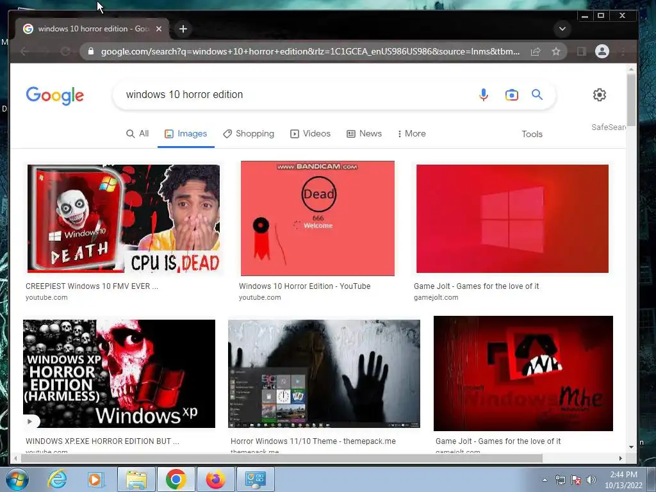Switch to the All results tab

click(138, 133)
